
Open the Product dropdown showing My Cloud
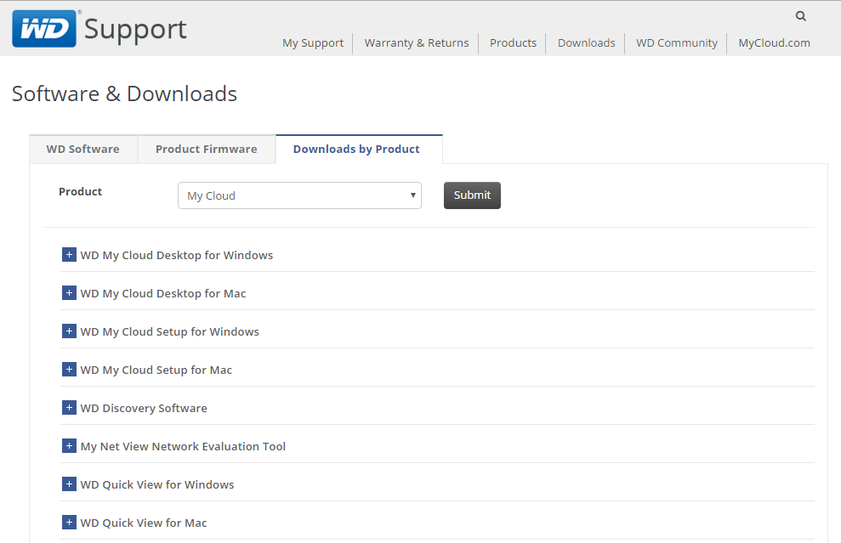tap(299, 195)
